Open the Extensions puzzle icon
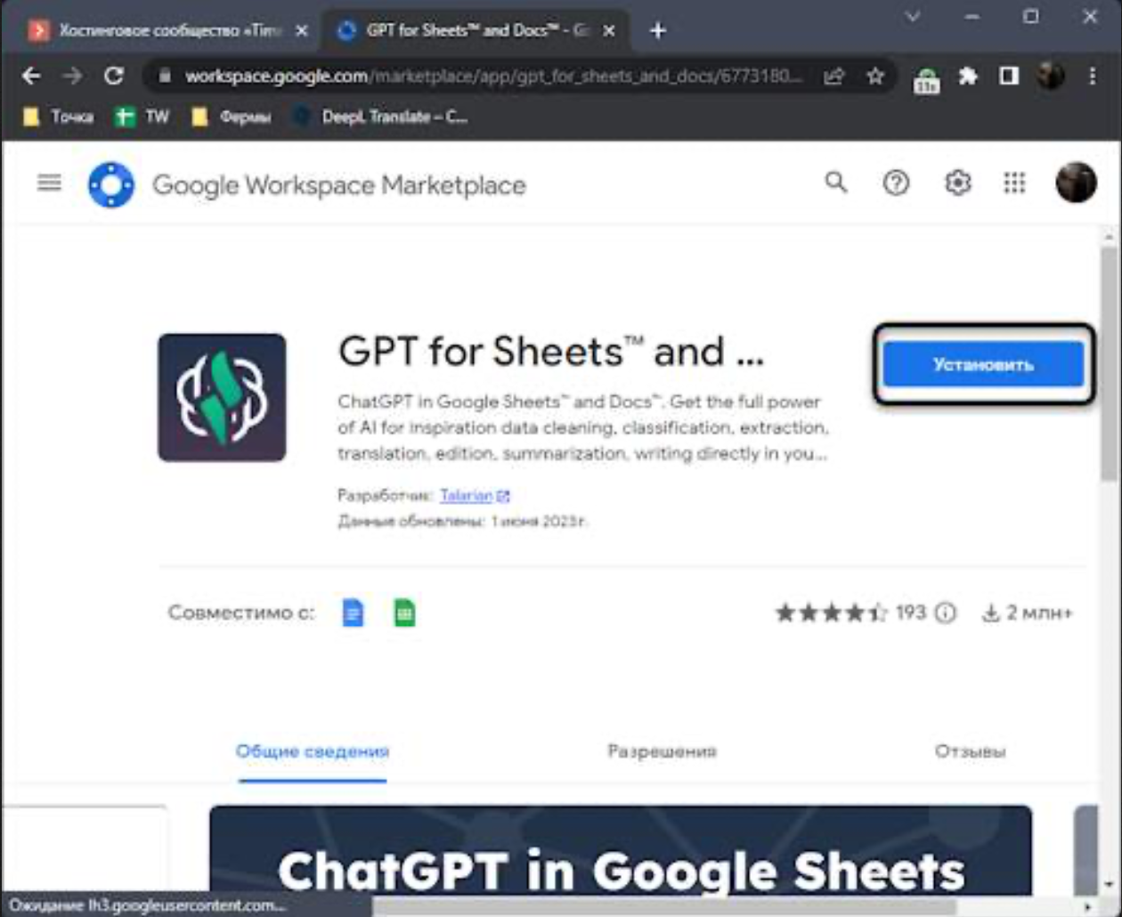 click(968, 77)
